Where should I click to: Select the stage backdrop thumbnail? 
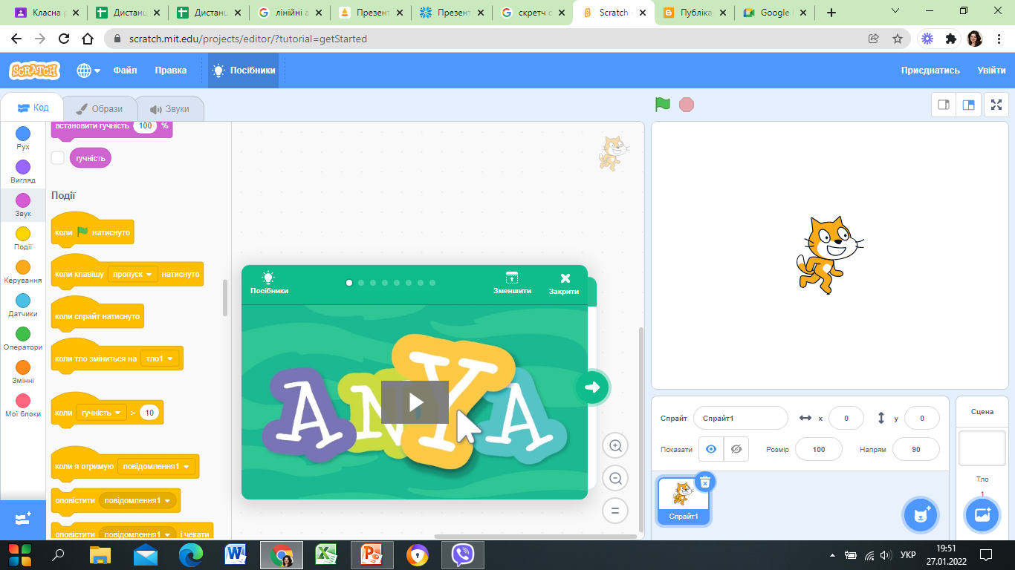pyautogui.click(x=982, y=449)
